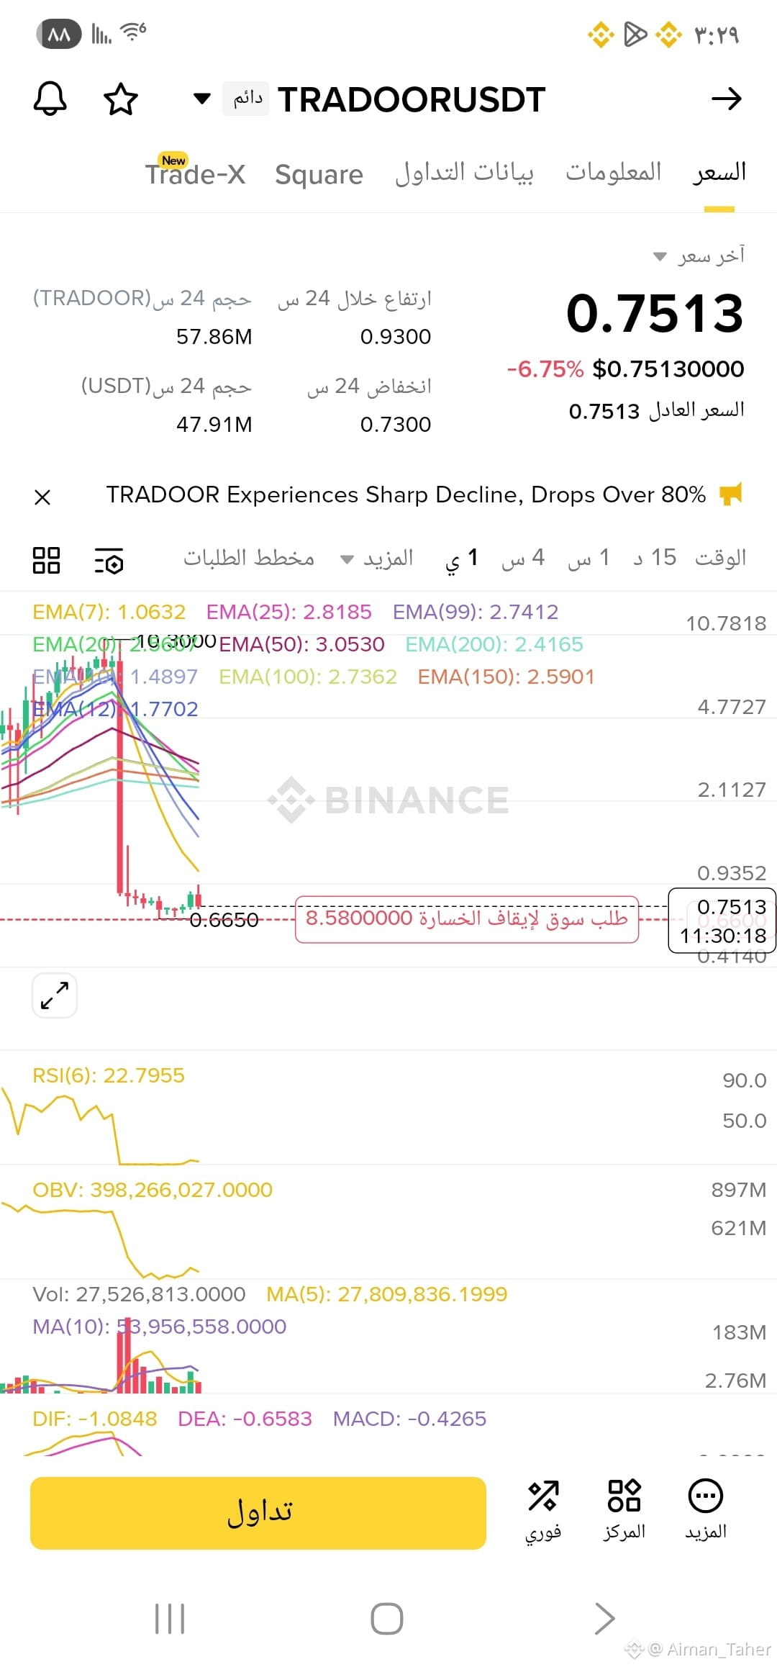Screen dimensions: 777x1667
Task: Expand the آخر سعر price type dropdown
Action: (x=699, y=256)
